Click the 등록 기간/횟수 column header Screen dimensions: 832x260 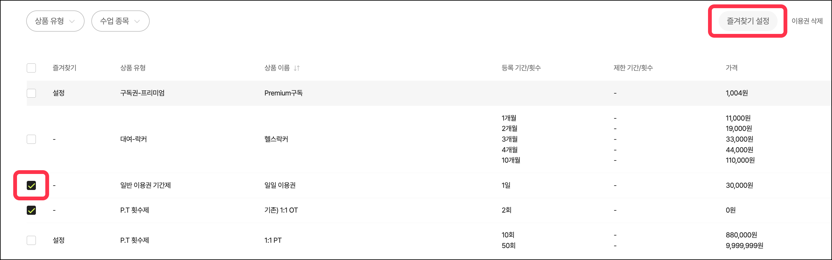[521, 68]
